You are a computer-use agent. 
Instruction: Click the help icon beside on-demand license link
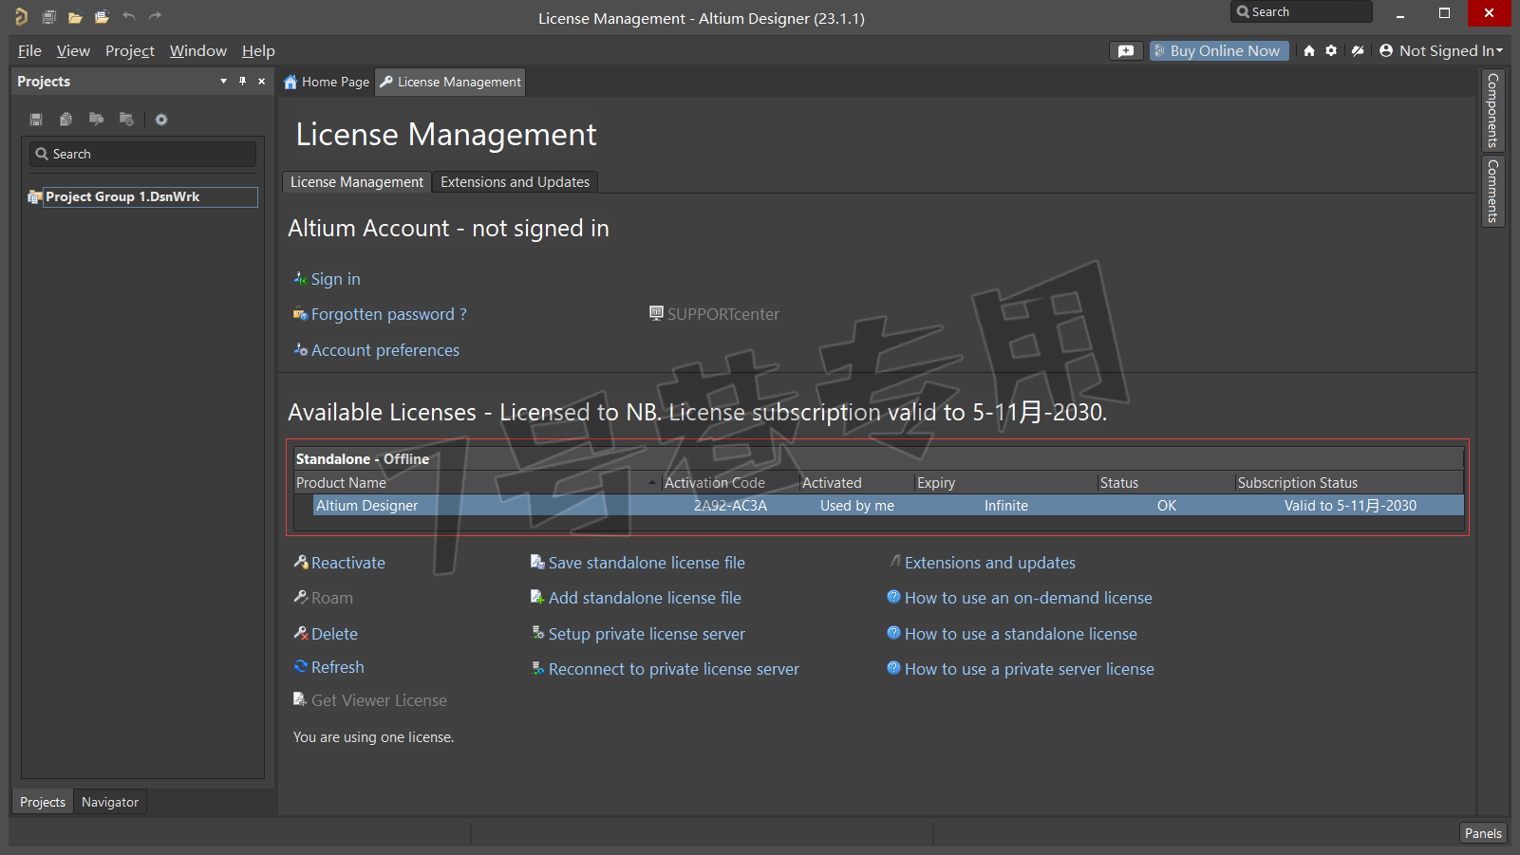click(x=893, y=597)
